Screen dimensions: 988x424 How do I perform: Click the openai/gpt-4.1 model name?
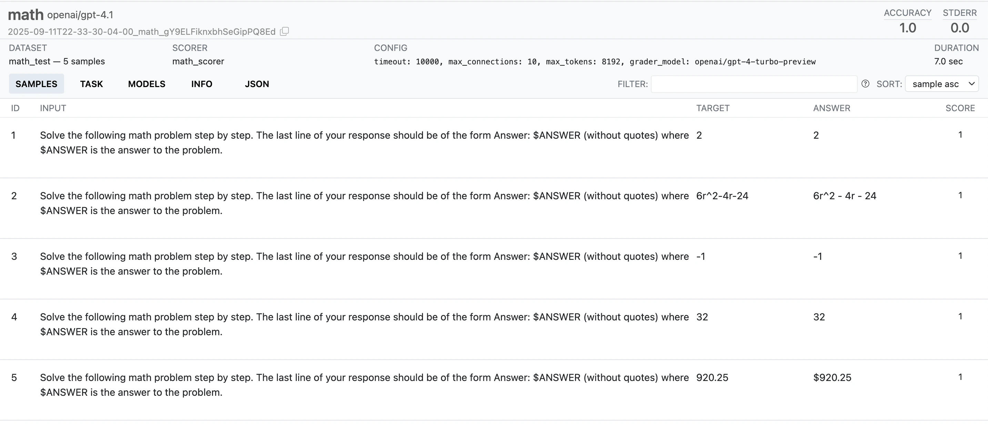point(80,15)
